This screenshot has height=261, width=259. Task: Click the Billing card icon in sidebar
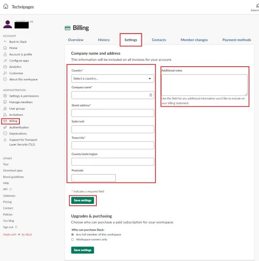5,121
